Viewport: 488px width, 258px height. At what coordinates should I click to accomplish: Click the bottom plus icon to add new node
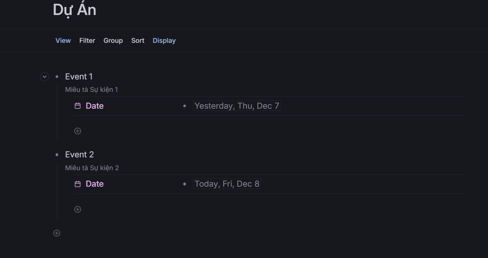[x=57, y=233]
